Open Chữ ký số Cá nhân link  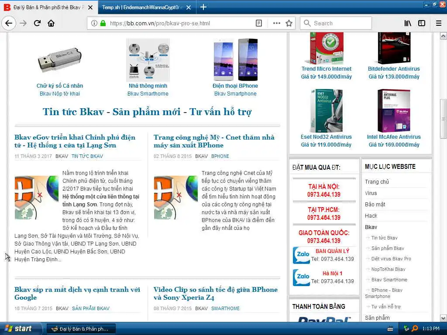pos(59,86)
